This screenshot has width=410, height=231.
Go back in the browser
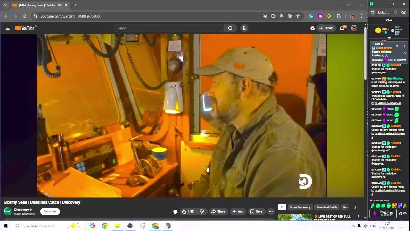pyautogui.click(x=6, y=16)
